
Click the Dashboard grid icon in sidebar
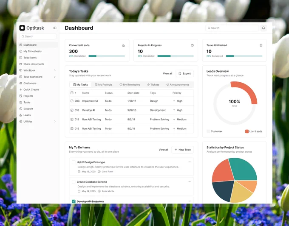point(21,45)
